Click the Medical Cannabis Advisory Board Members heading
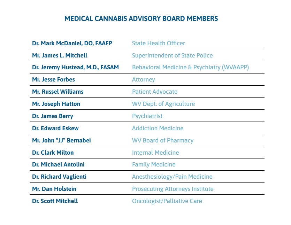Viewport: 291px width, 225px height. [x=141, y=19]
